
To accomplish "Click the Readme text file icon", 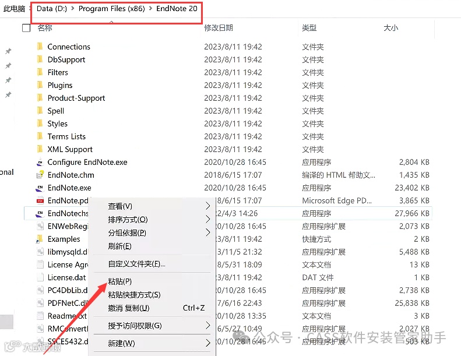I will [x=40, y=316].
